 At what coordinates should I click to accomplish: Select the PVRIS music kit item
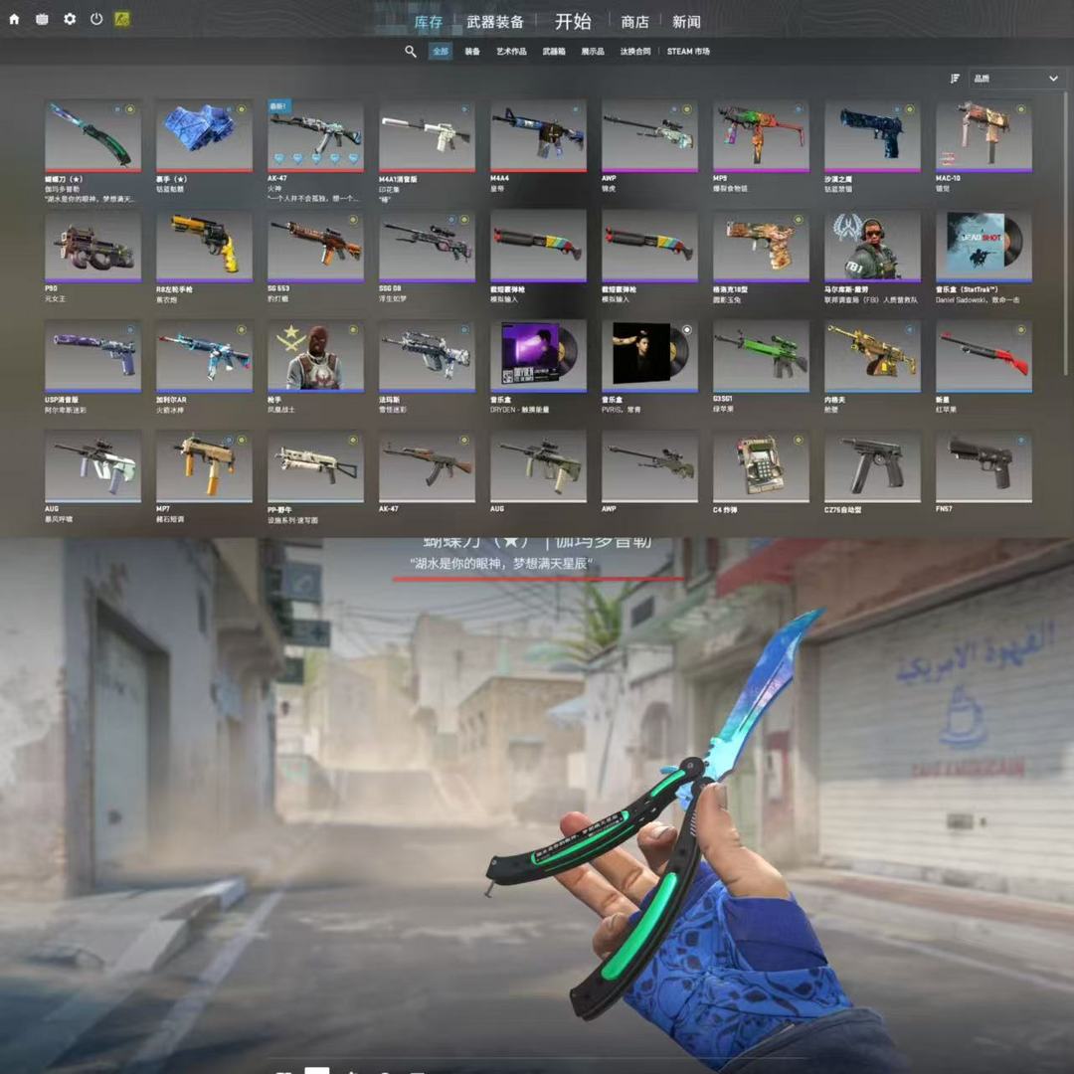coord(650,356)
